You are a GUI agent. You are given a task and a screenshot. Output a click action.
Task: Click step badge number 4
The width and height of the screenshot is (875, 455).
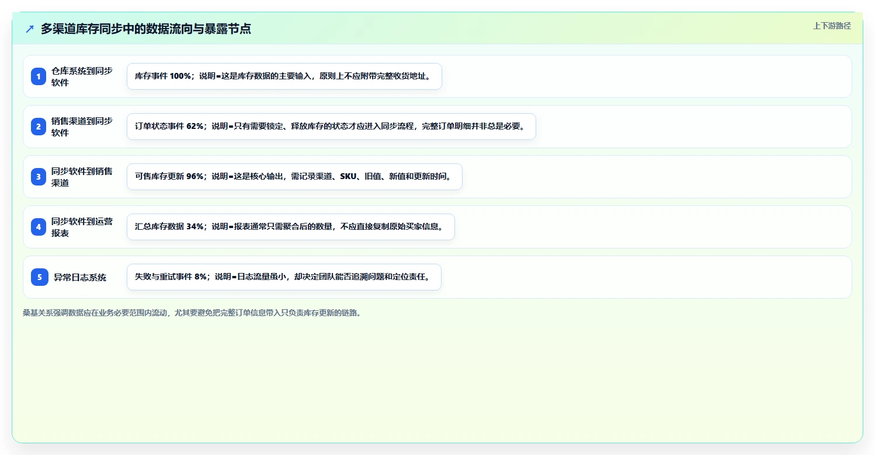[39, 227]
